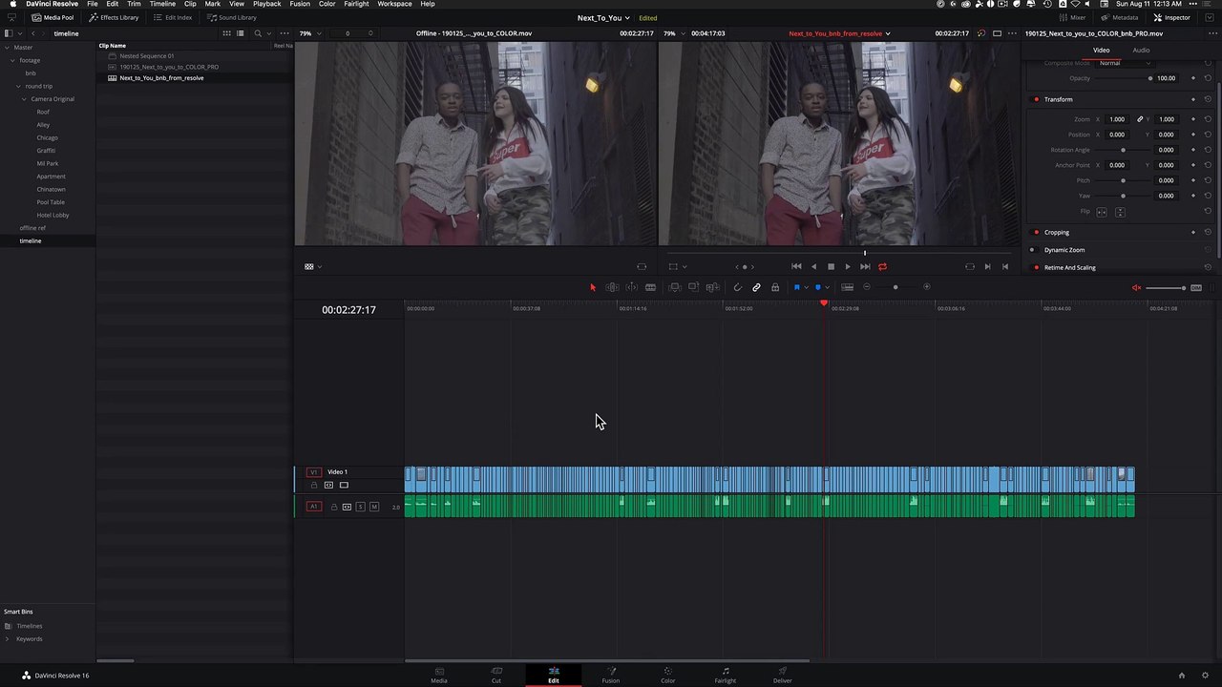Open the Effects Library panel

coord(115,17)
